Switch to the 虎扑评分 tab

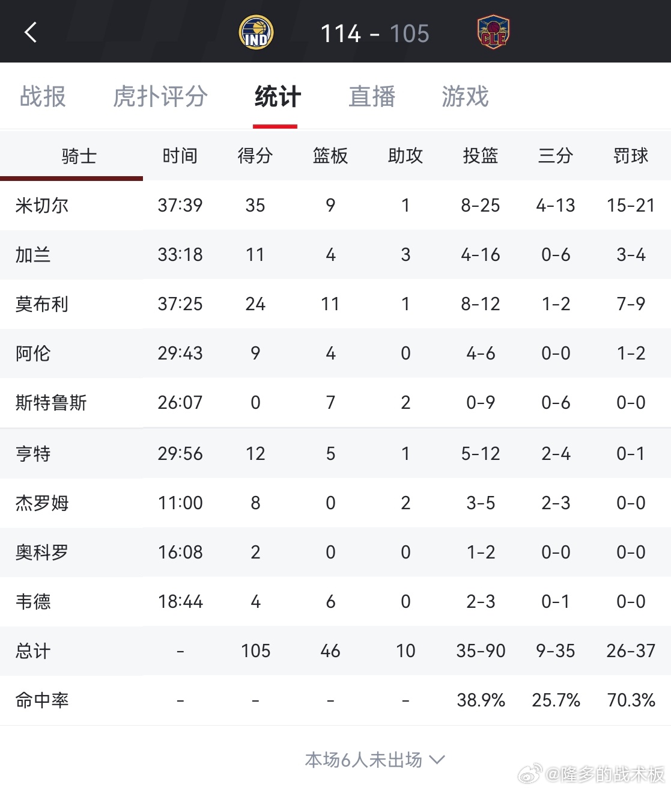[160, 97]
